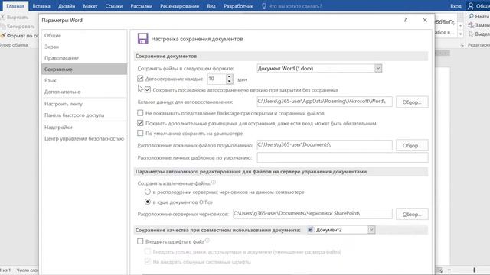Click the zoom slider handle in status bar
The height and width of the screenshot is (275, 490).
[x=474, y=270]
